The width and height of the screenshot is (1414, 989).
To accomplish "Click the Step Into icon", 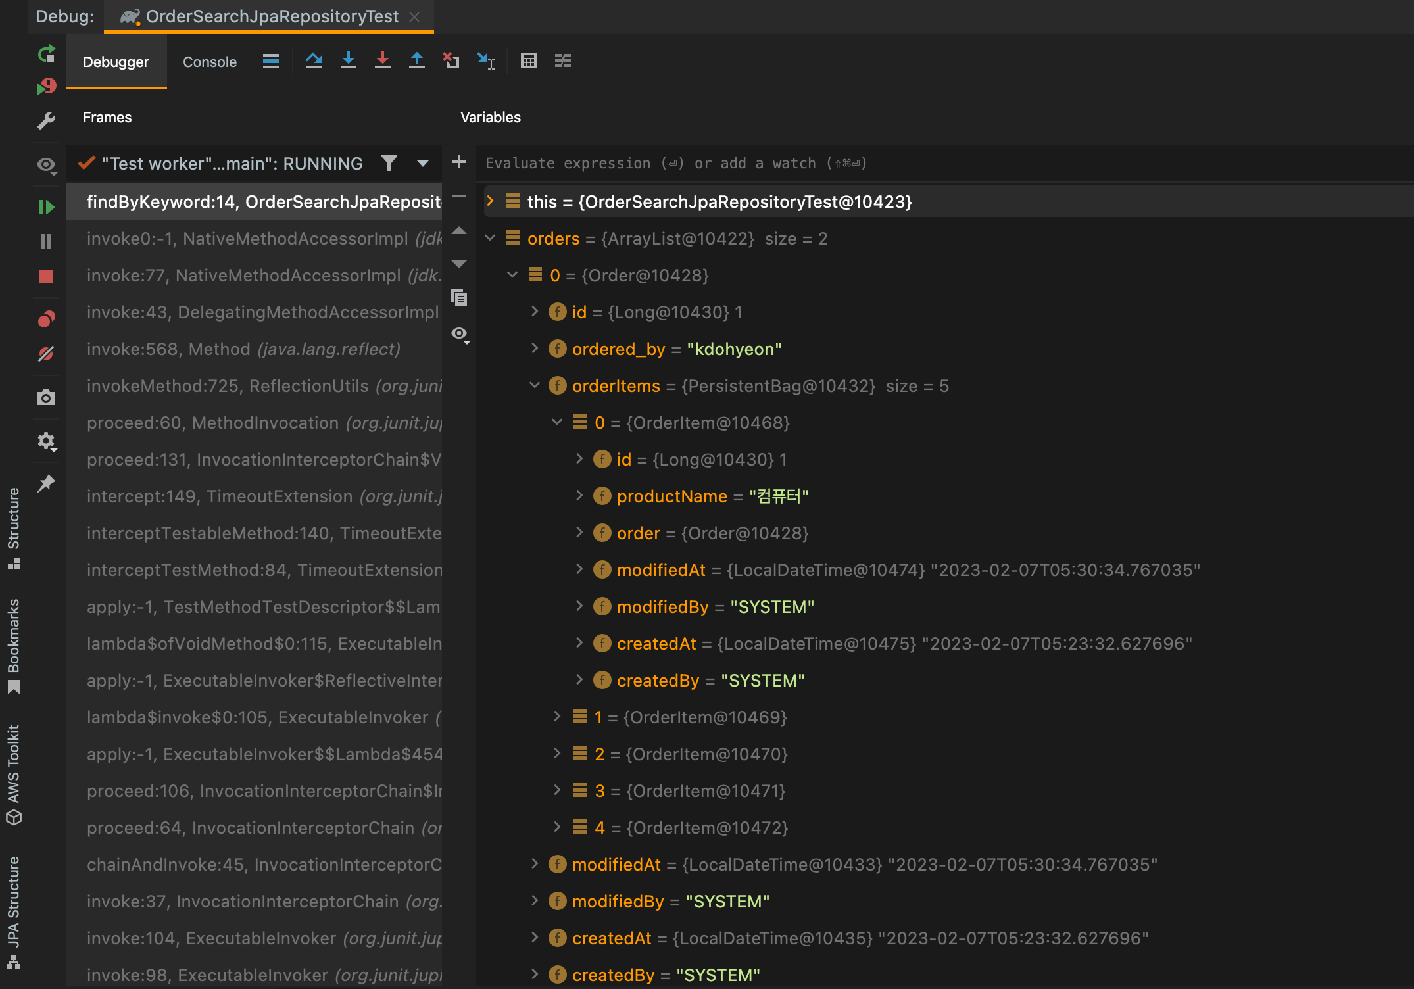I will point(349,61).
